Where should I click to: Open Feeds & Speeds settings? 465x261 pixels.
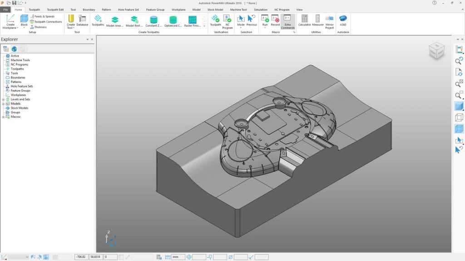point(42,17)
